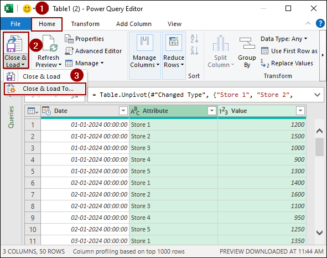Expand the Refresh Preview dropdown arrow
The height and width of the screenshot is (258, 327).
(60, 65)
